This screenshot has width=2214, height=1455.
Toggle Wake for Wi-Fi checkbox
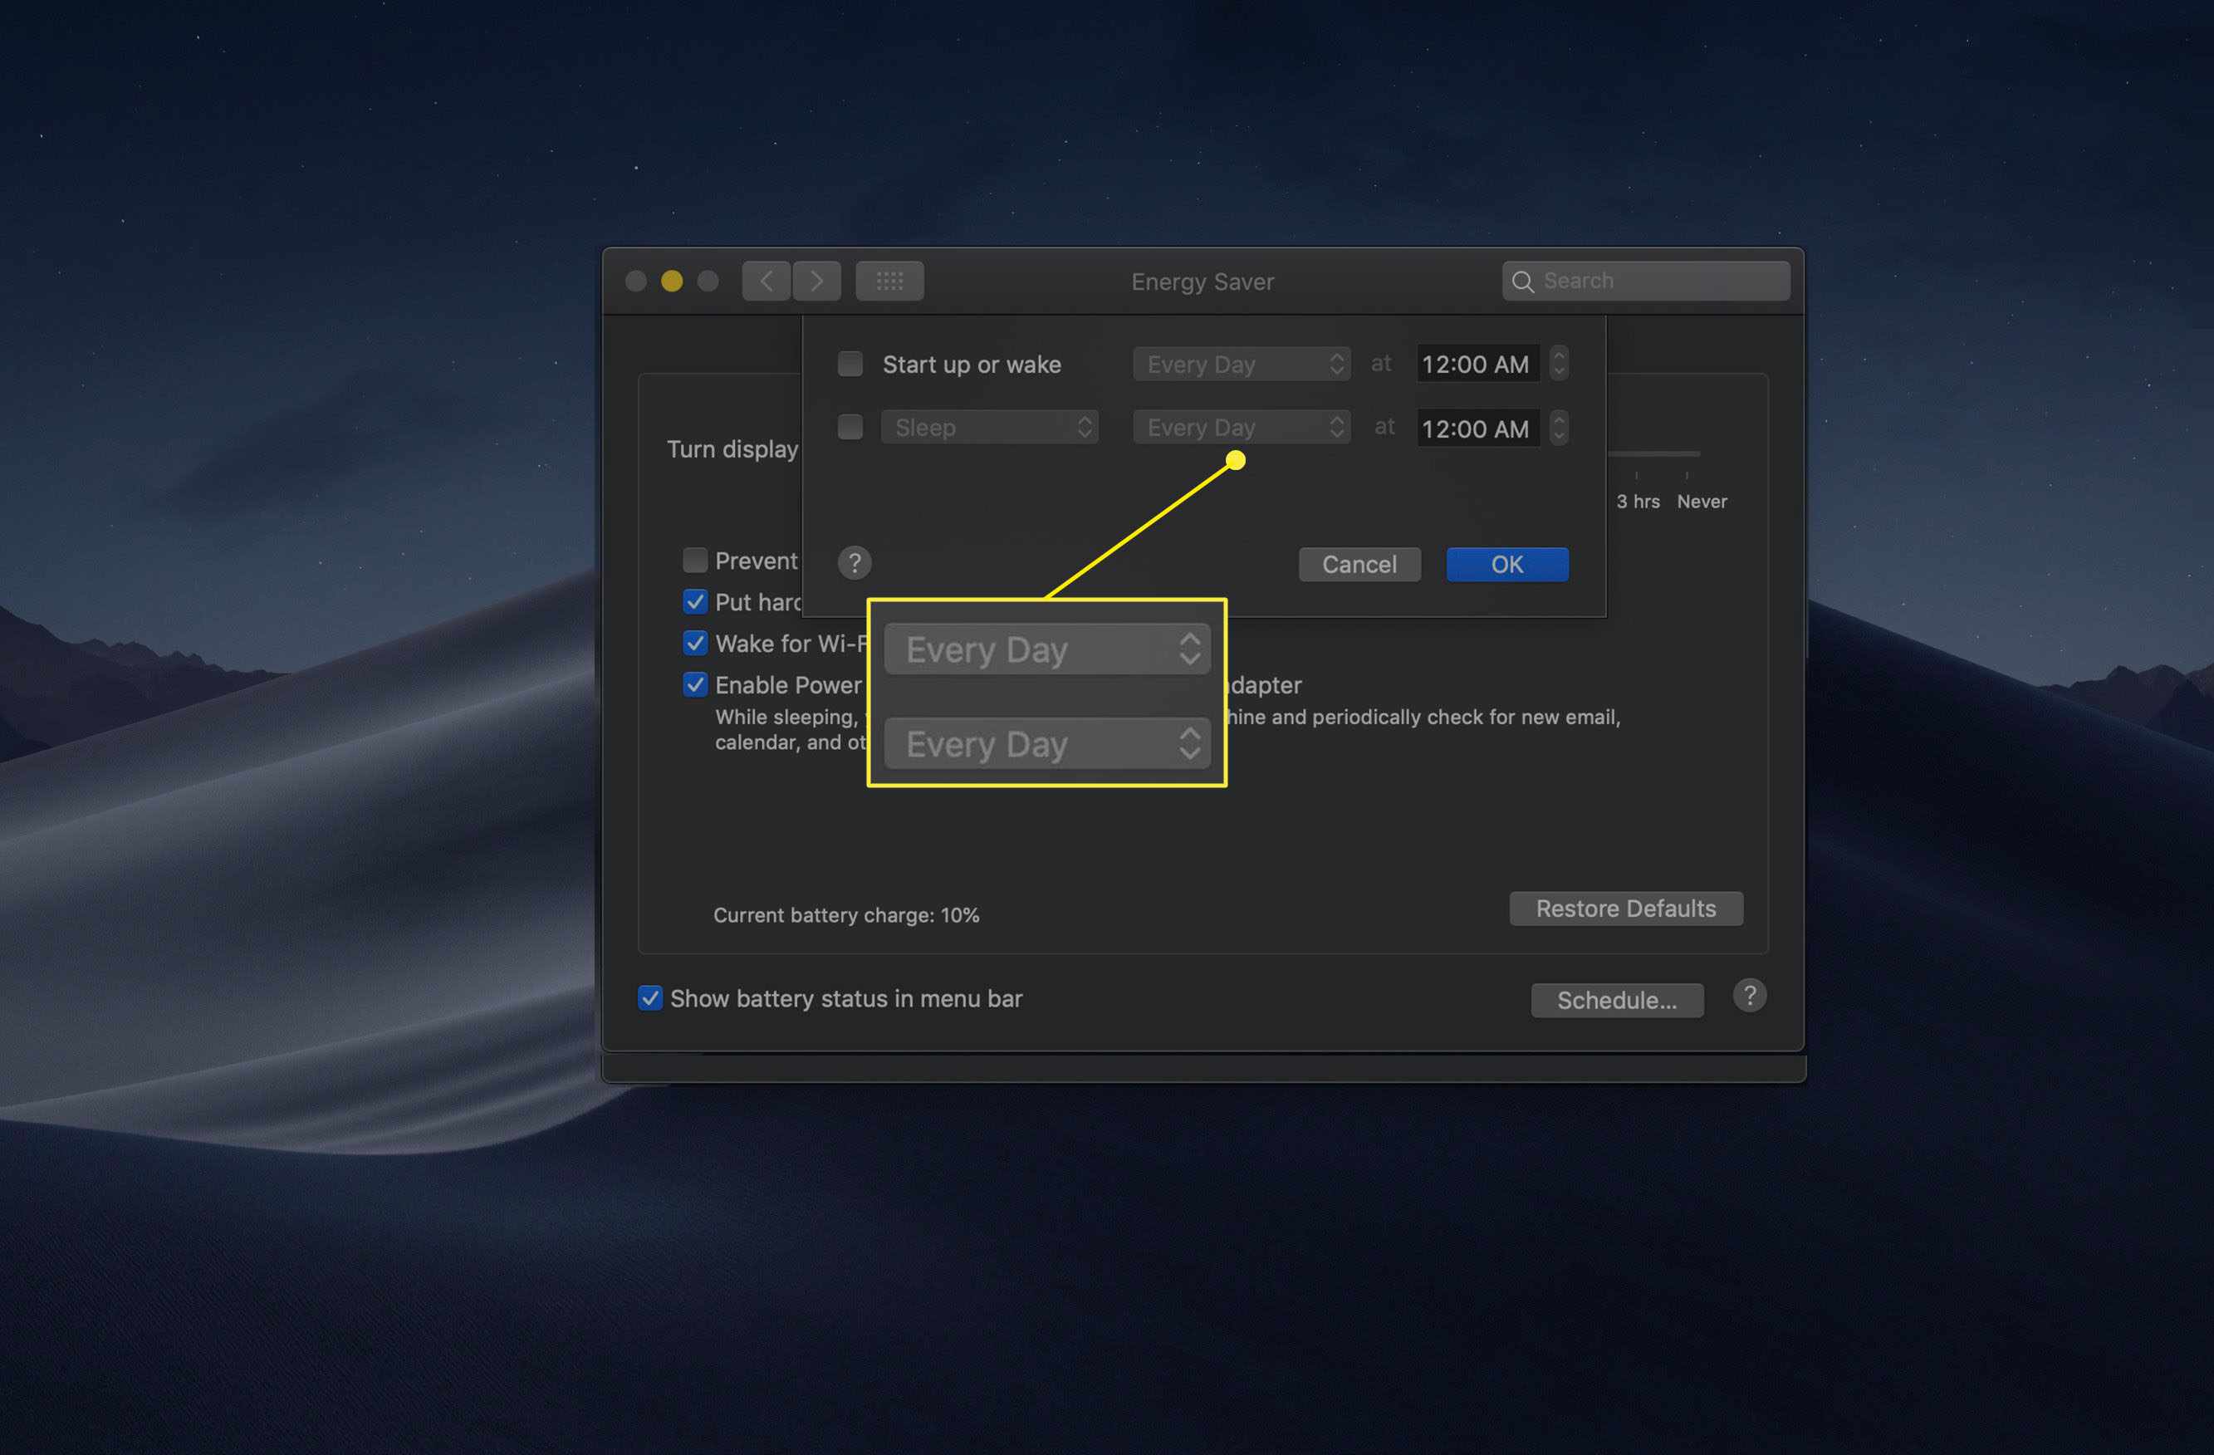coord(695,641)
